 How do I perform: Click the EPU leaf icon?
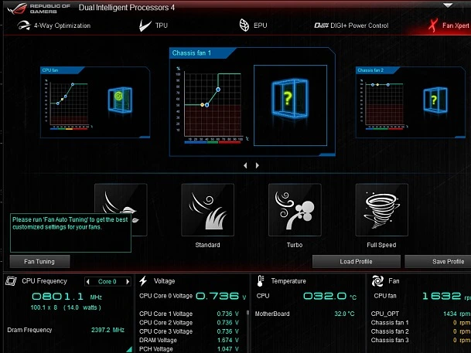(244, 25)
